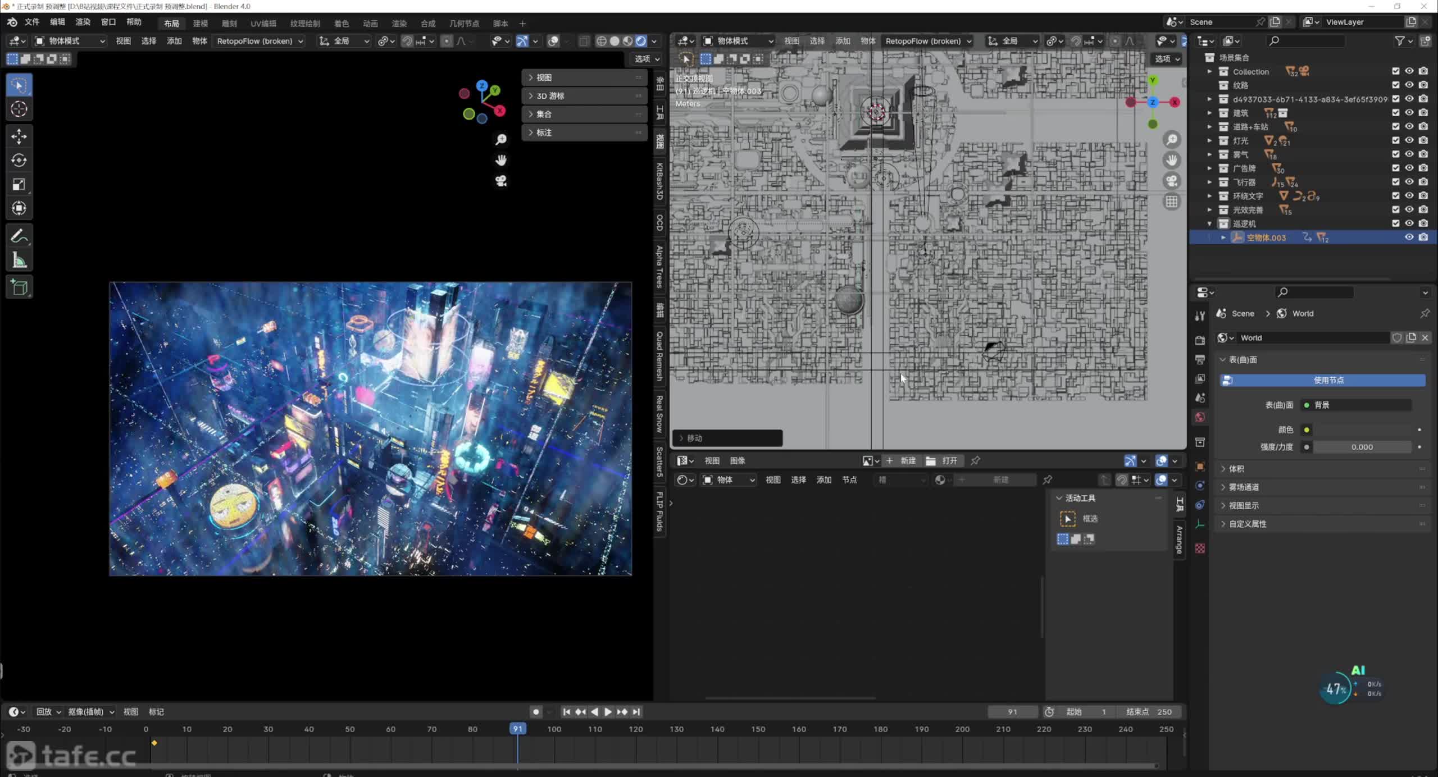Open the Output properties tab

[x=1200, y=359]
